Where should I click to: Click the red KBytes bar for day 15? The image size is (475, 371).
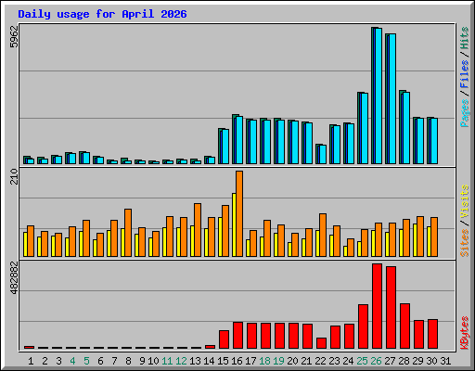pyautogui.click(x=224, y=339)
